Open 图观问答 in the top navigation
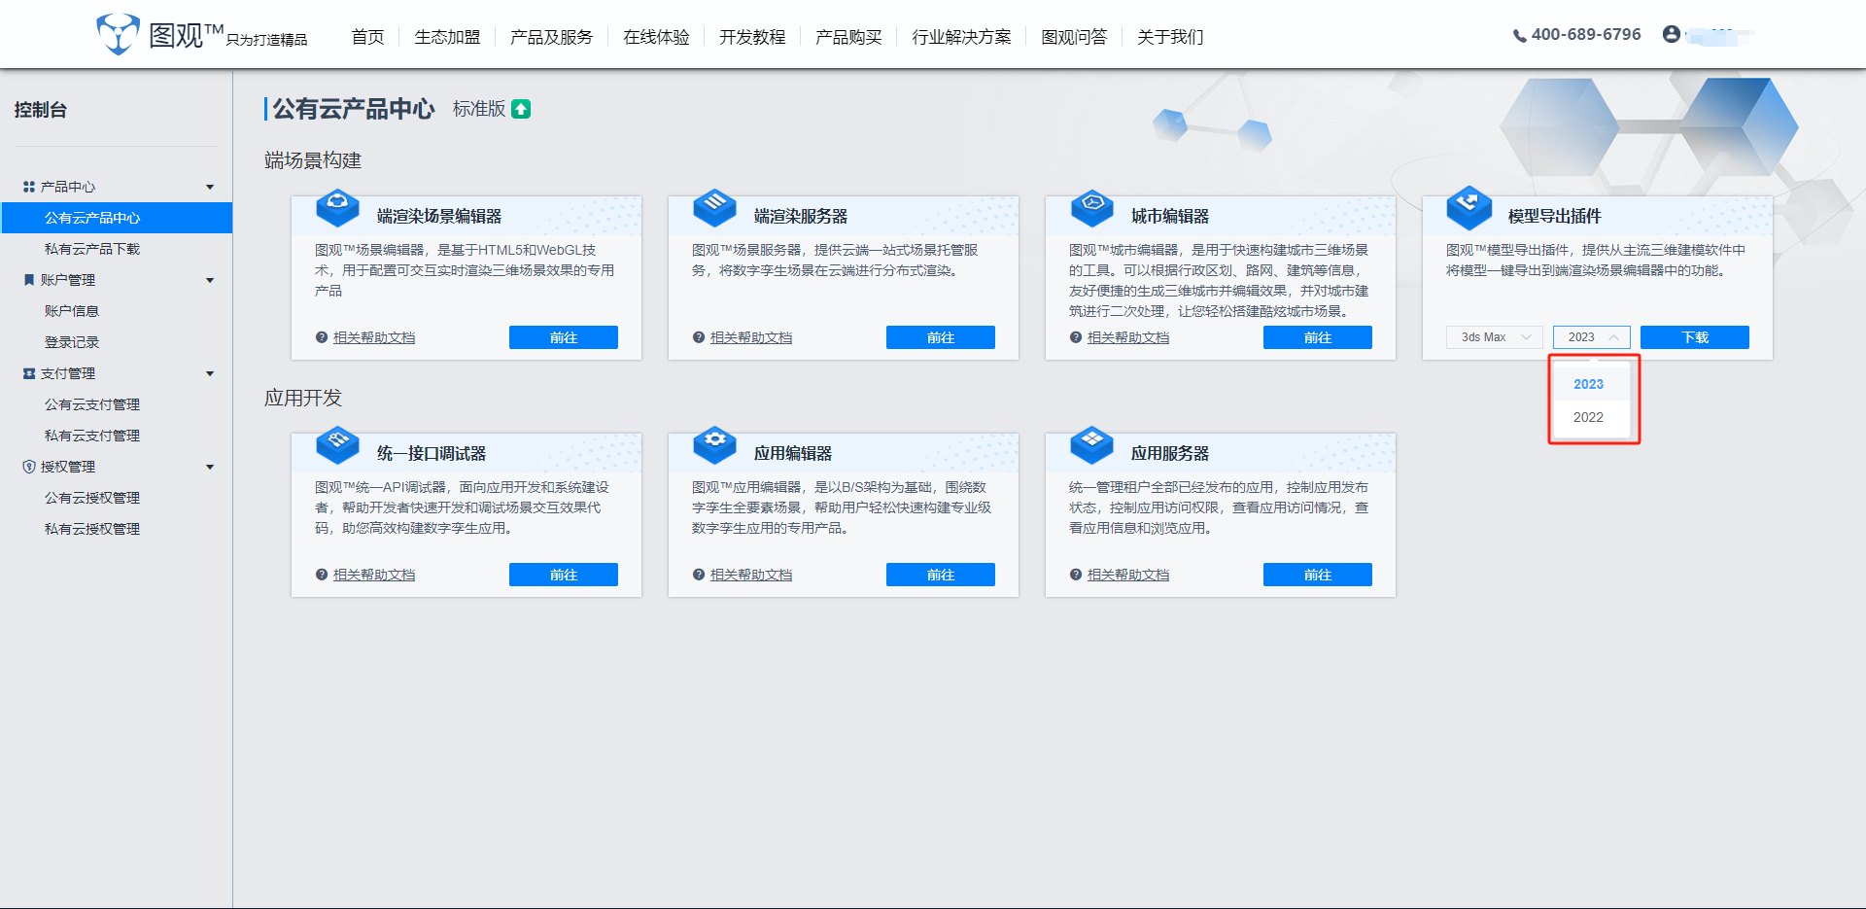 coord(1074,37)
